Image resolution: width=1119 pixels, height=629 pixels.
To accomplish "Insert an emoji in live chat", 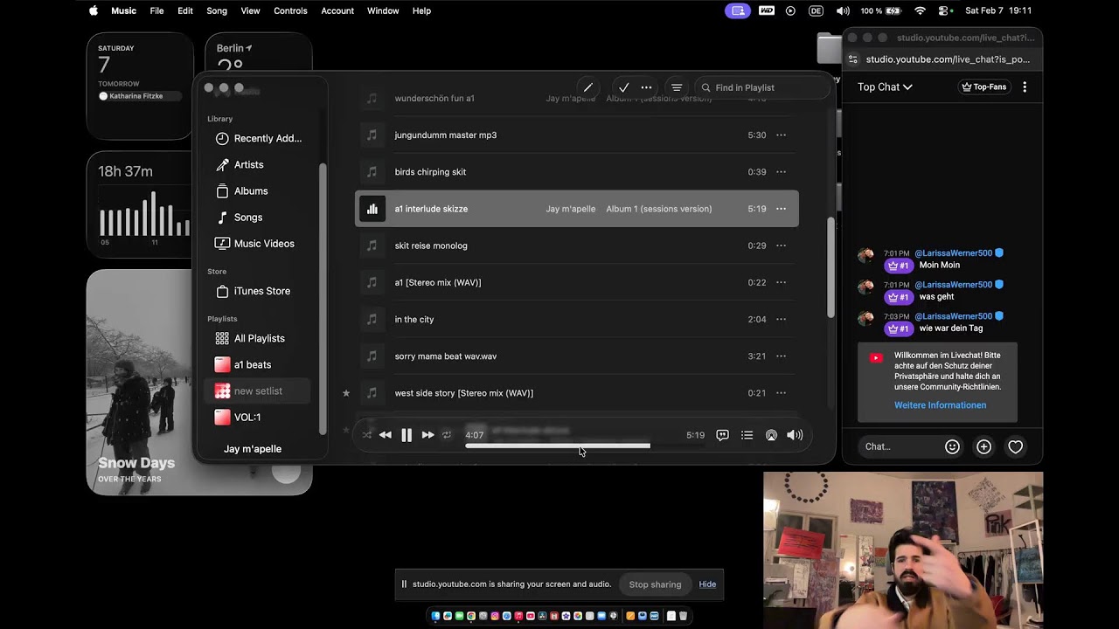I will [952, 446].
